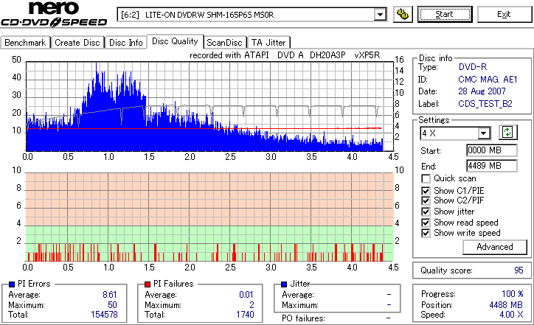The image size is (534, 325).
Task: Click the Quality score value 95
Action: point(519,270)
